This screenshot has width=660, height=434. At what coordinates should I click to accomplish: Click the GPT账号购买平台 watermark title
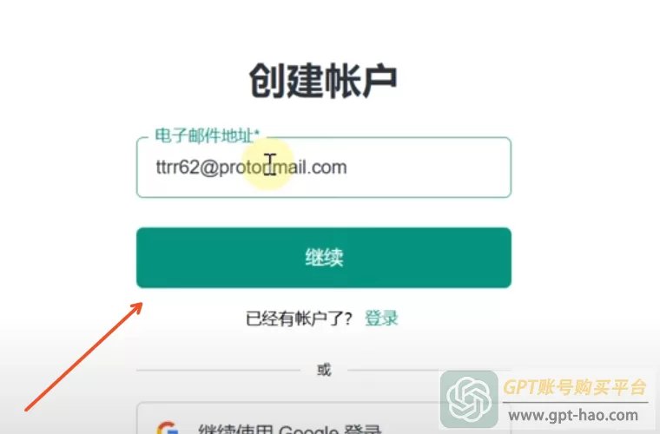574,387
